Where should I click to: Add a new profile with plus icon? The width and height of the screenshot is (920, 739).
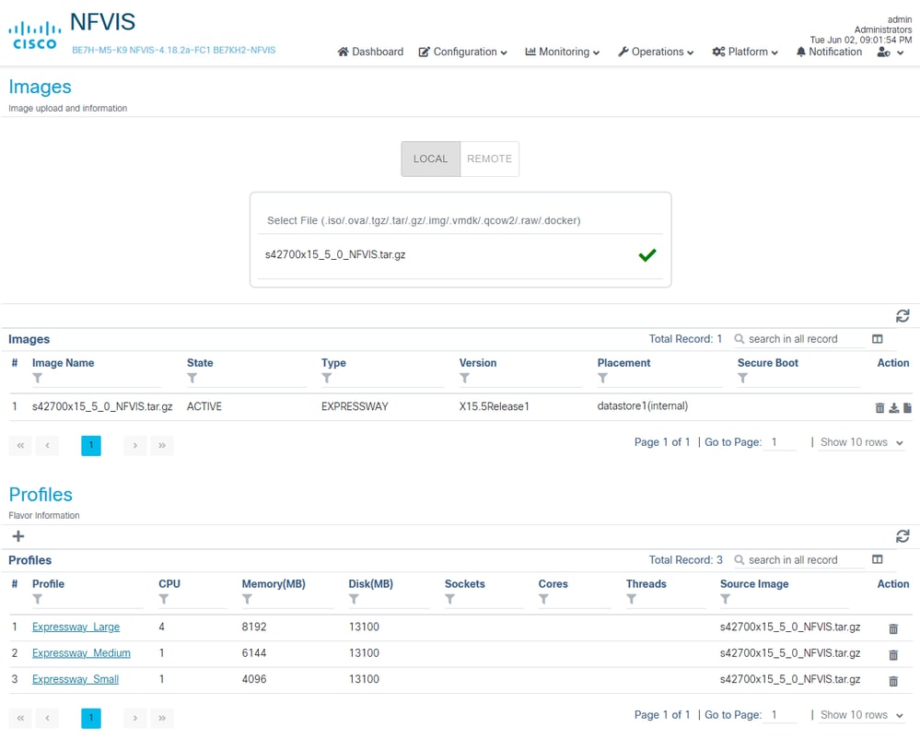[18, 536]
